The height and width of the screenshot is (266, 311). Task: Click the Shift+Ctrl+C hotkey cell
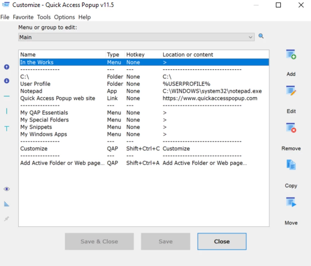pos(143,149)
